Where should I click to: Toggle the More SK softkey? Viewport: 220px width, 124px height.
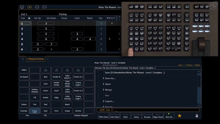coord(169,116)
